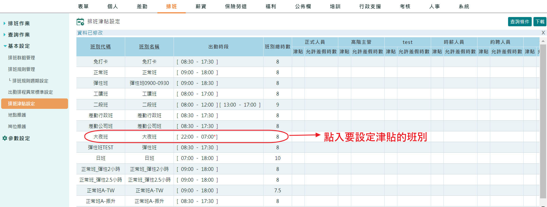Open the 表單 top menu
This screenshot has height=207, width=547.
83,6
